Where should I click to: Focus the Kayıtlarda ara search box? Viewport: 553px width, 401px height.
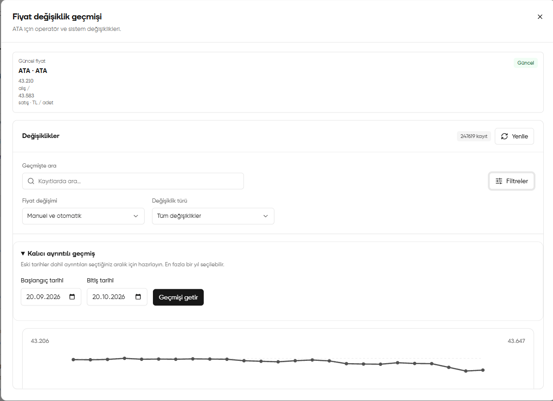(133, 181)
